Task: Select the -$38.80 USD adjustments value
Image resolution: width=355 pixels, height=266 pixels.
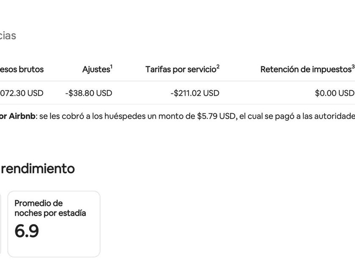Action: [89, 93]
